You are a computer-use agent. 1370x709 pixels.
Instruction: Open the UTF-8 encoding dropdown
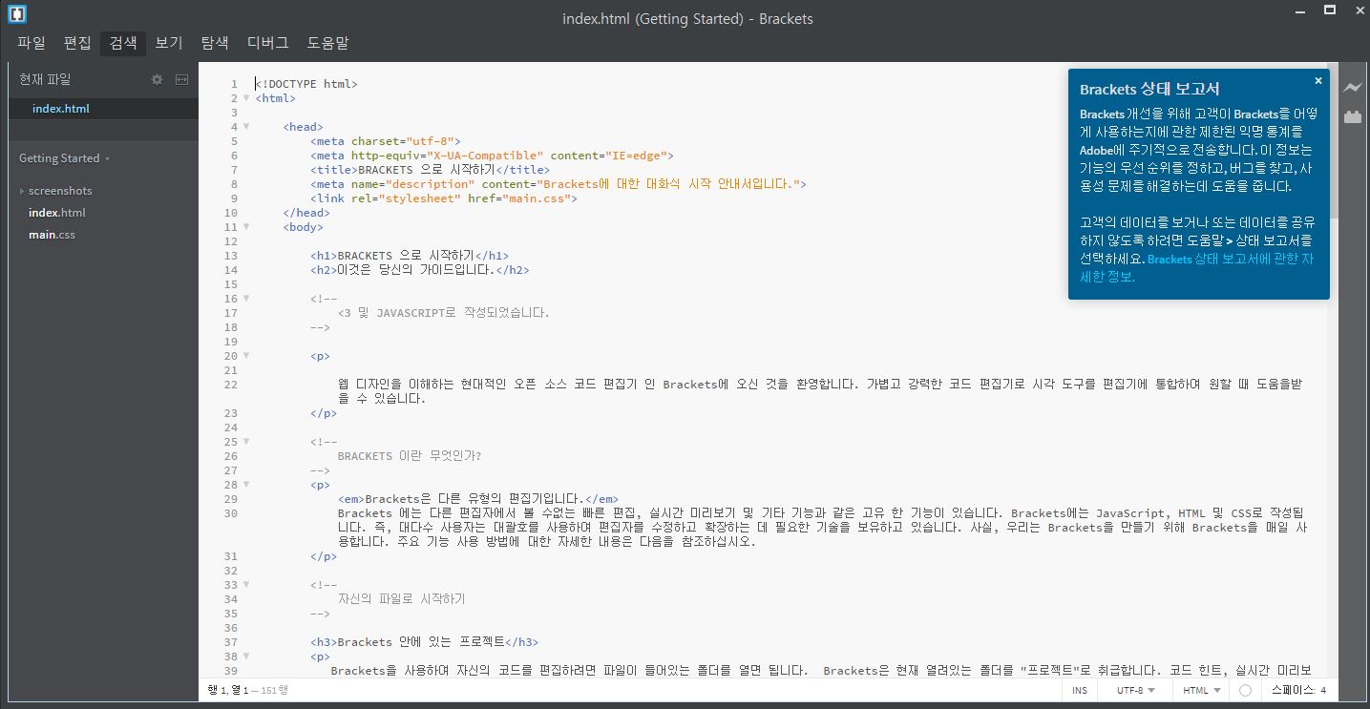pyautogui.click(x=1135, y=690)
